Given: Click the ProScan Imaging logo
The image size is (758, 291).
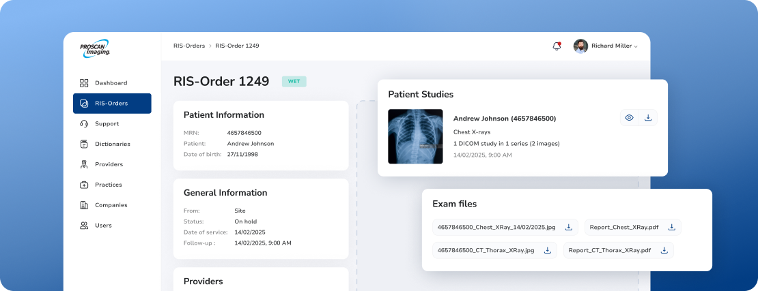Looking at the screenshot, I should (95, 48).
